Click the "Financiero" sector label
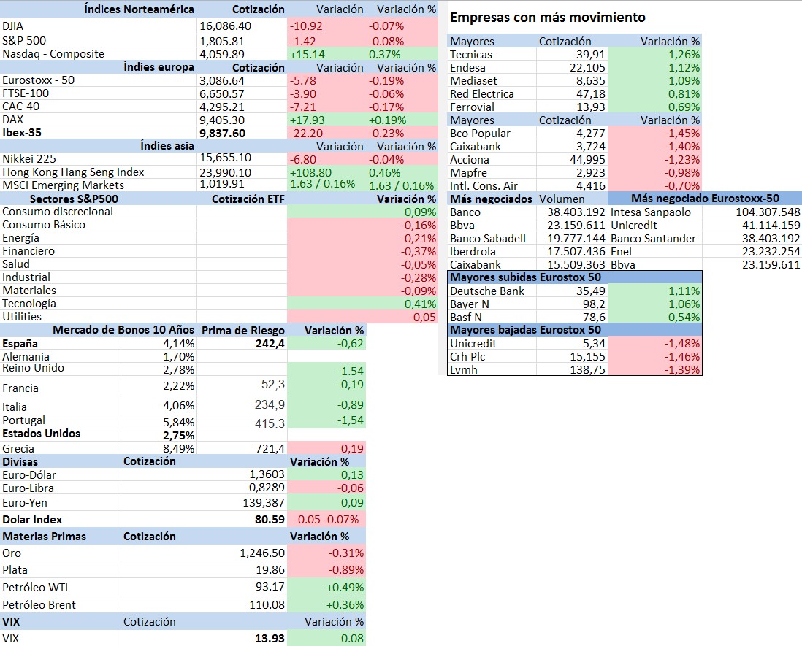 pyautogui.click(x=28, y=251)
